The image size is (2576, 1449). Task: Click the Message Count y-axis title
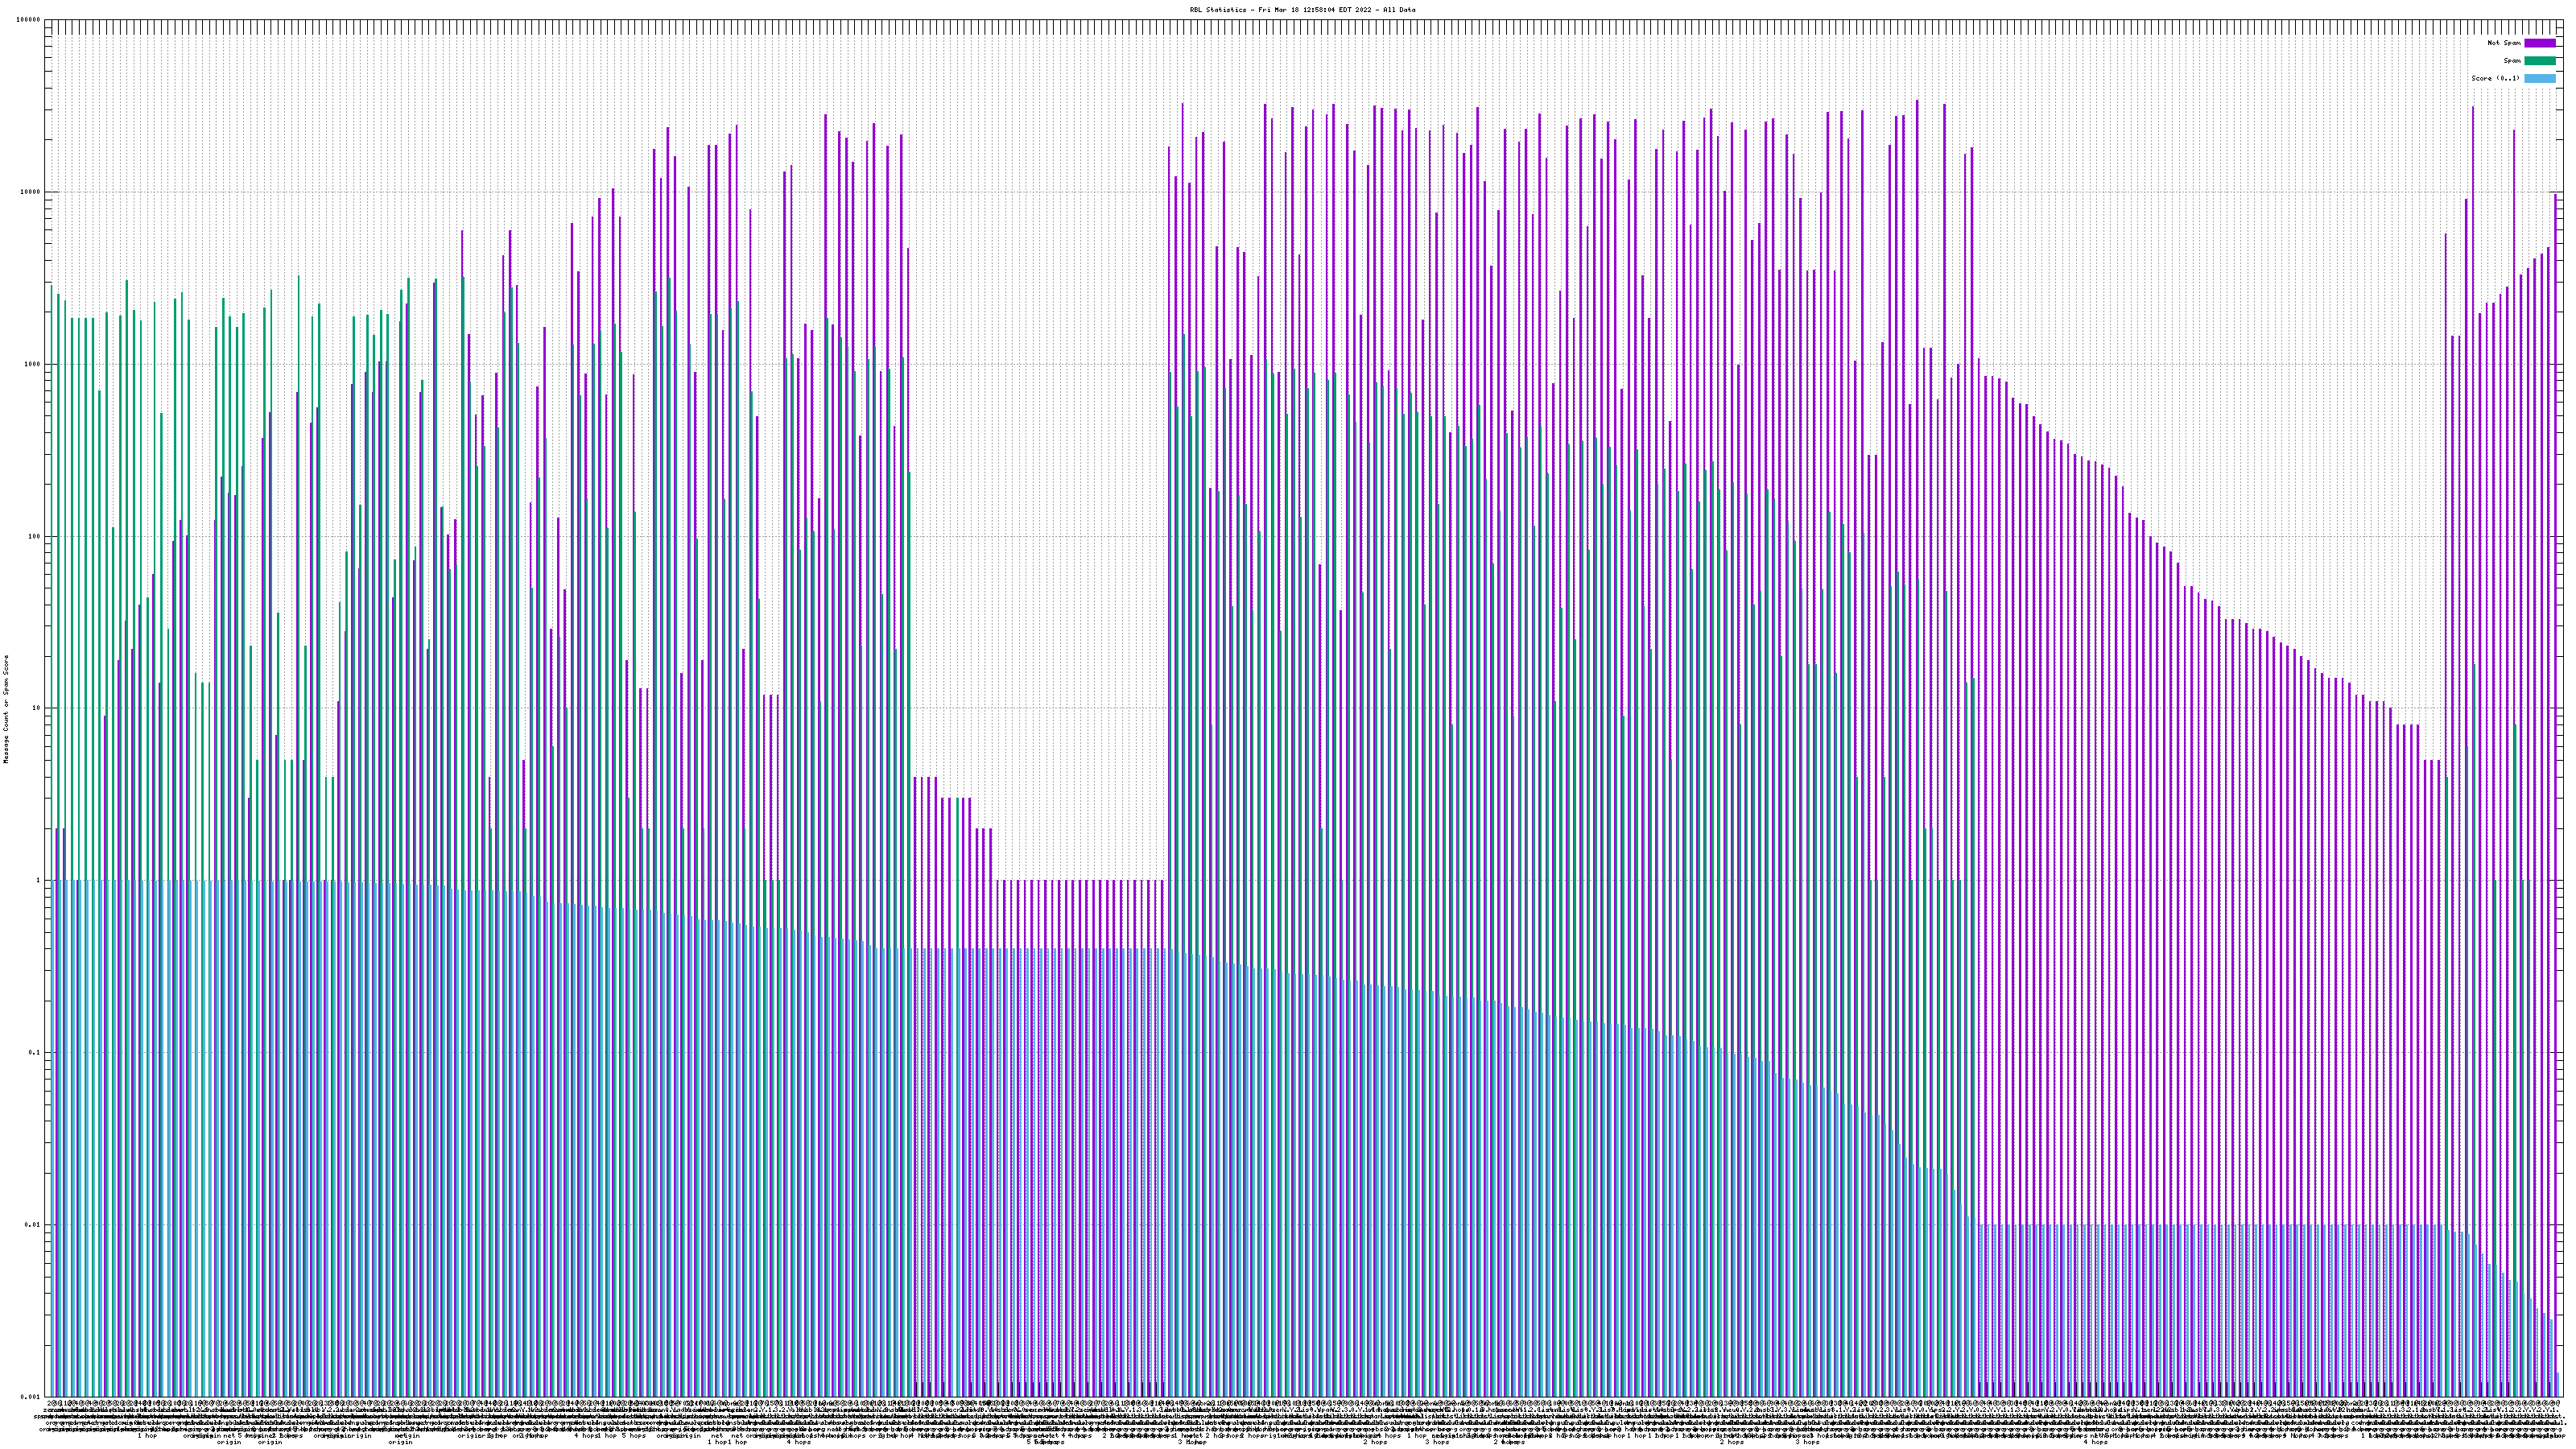(x=5, y=709)
